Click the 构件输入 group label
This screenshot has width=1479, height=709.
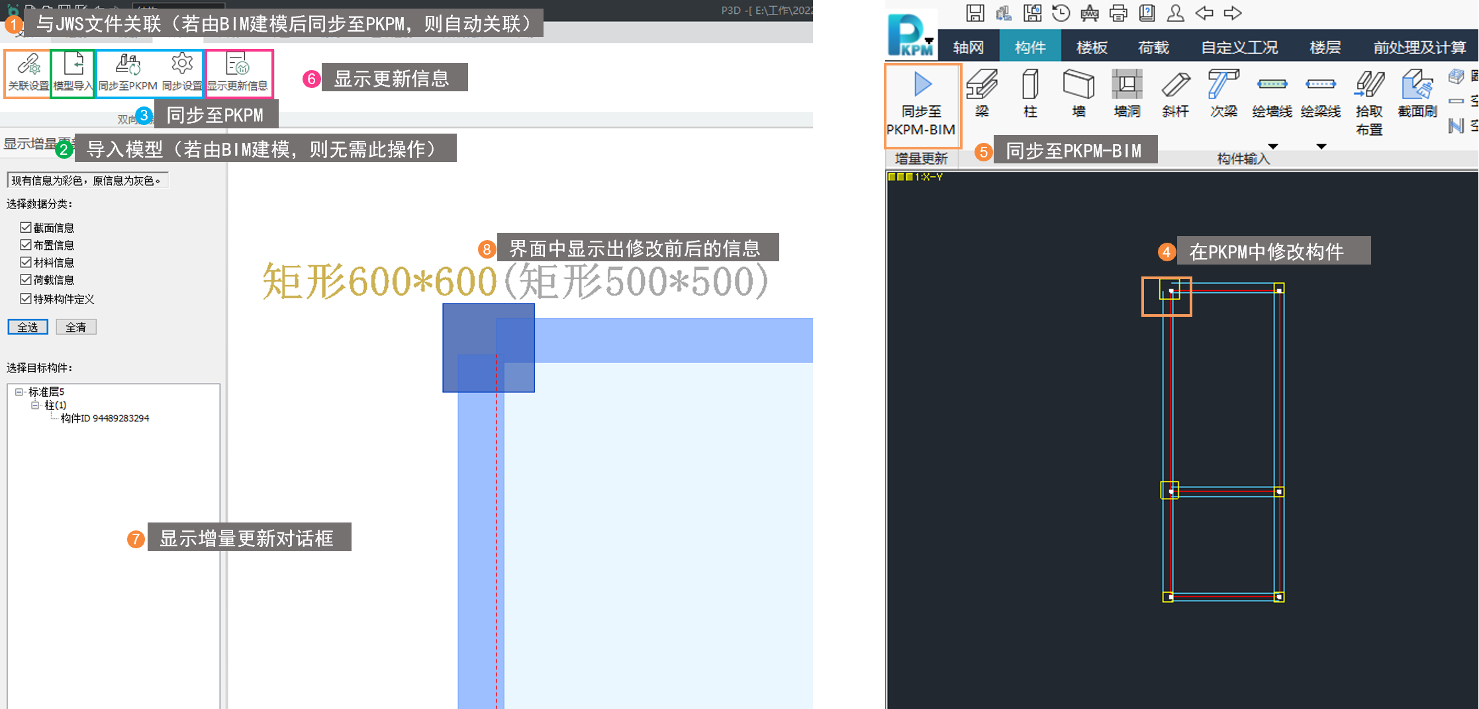pyautogui.click(x=1243, y=159)
